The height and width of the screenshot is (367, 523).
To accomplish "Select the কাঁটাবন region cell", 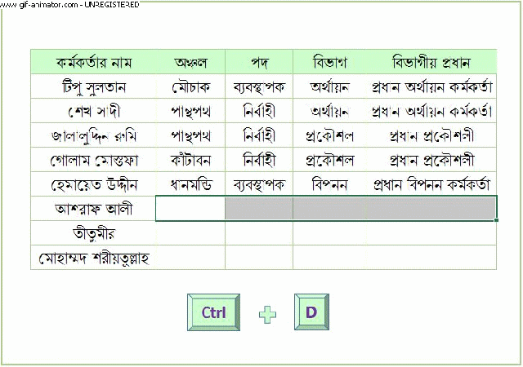I will [190, 160].
